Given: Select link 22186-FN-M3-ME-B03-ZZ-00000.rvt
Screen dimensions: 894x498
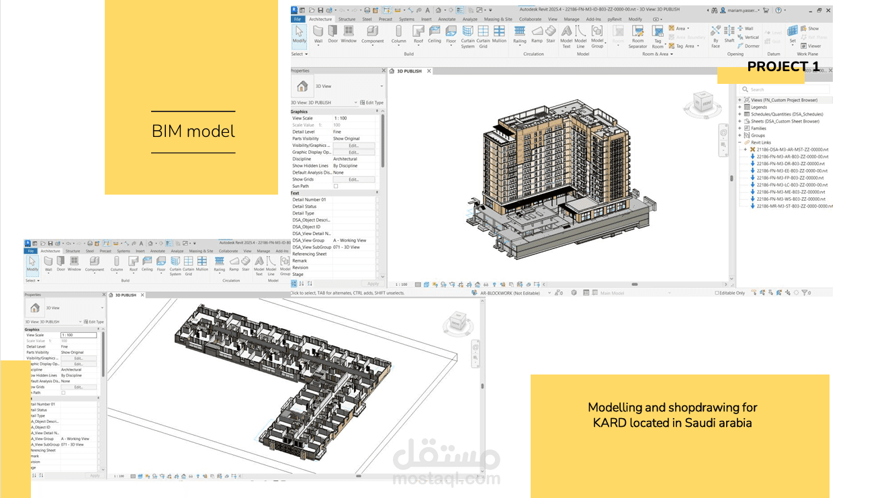Looking at the screenshot, I should click(791, 192).
